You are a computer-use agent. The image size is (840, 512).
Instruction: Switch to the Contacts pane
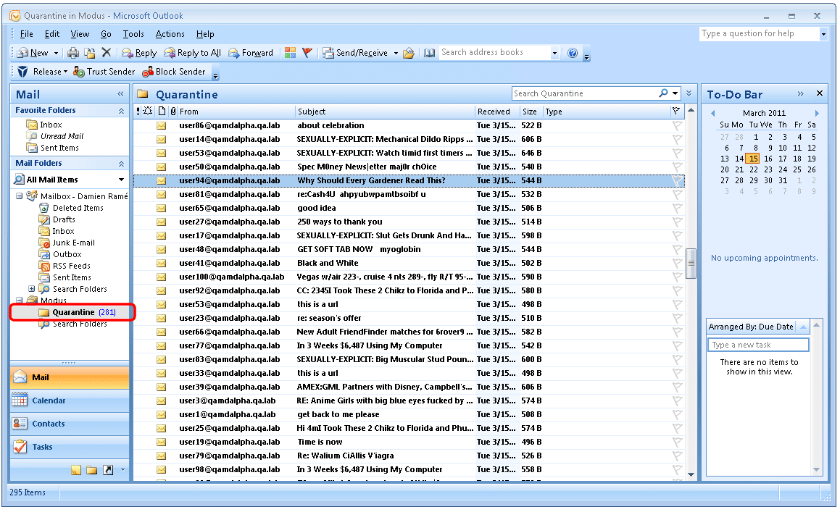tap(70, 424)
